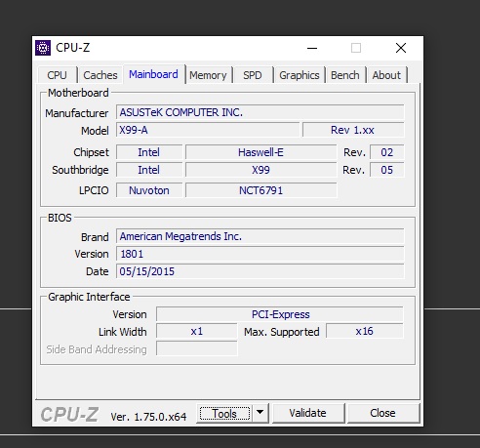The image size is (480, 448).
Task: Click the BIOS version 1801
Action: pos(260,254)
